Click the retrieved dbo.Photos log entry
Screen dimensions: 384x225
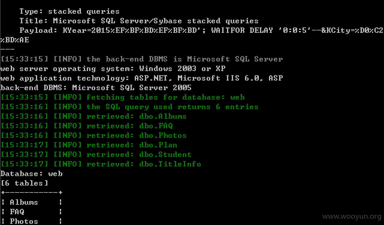point(93,135)
